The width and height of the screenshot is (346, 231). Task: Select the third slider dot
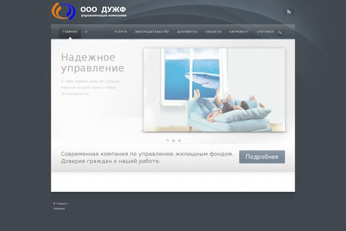point(179,140)
